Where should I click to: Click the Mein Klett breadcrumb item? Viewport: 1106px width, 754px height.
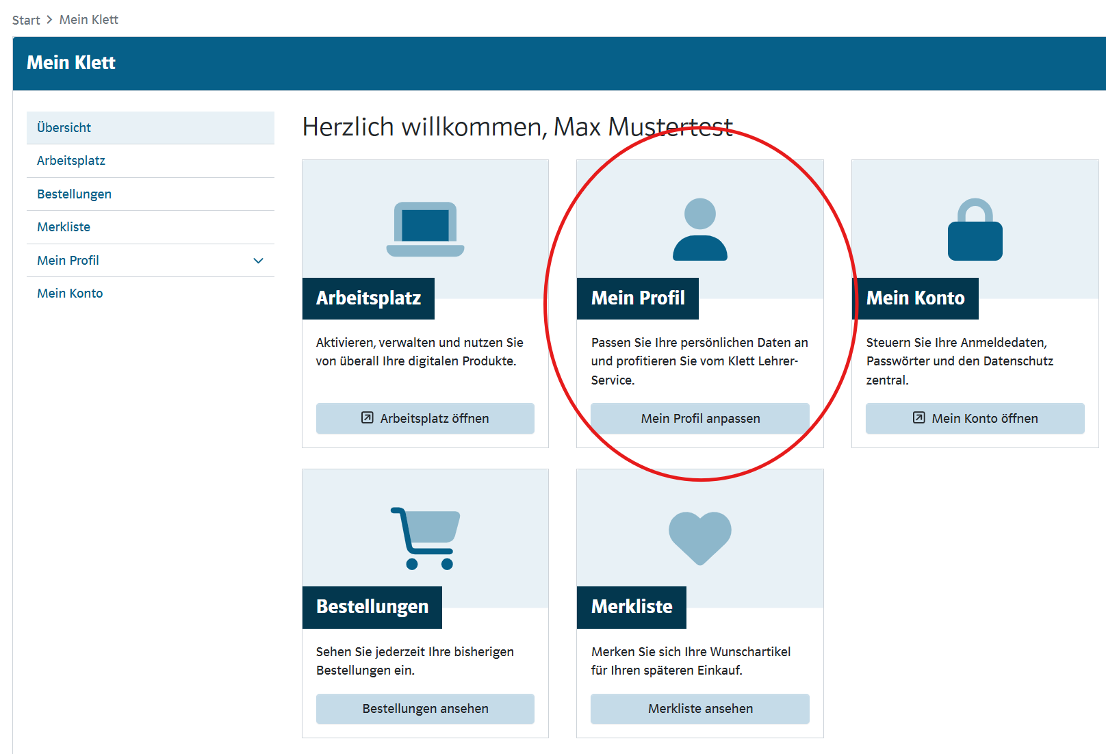tap(89, 20)
